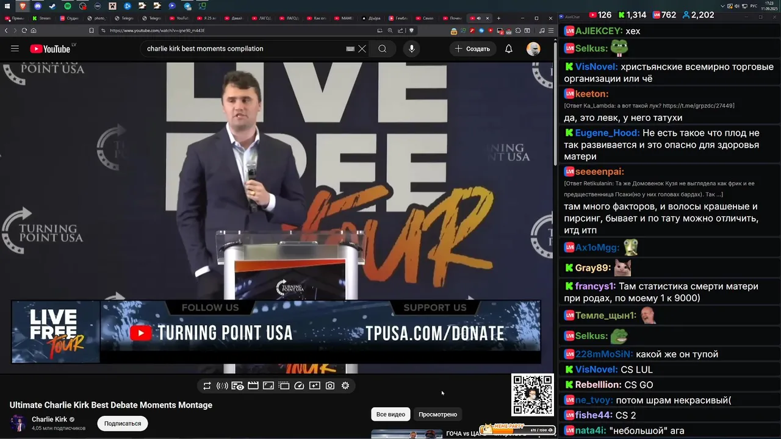Click the Kick viewer count 1,314
The height and width of the screenshot is (439, 781).
coord(632,15)
